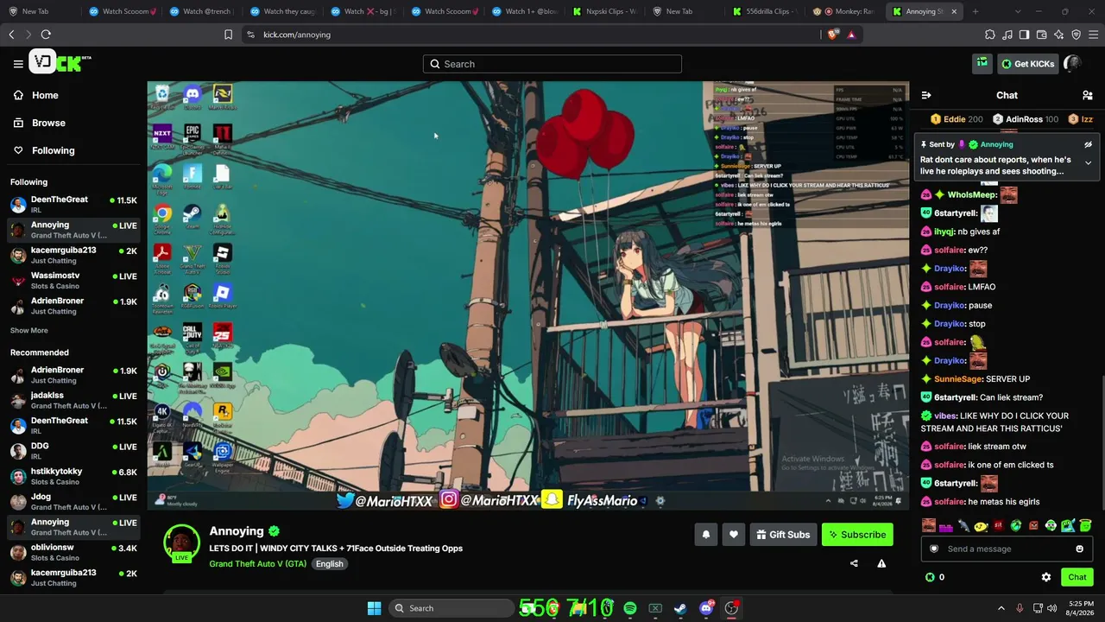The width and height of the screenshot is (1105, 622).
Task: Send message with green Chat button
Action: pyautogui.click(x=1077, y=577)
